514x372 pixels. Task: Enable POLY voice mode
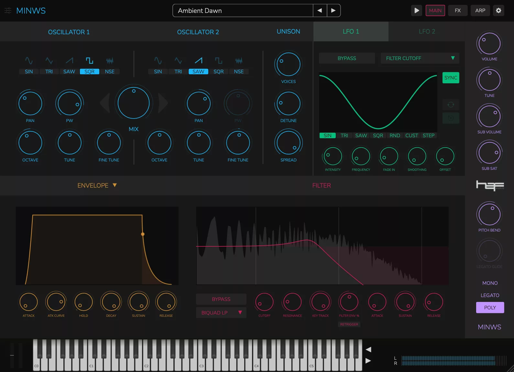pos(490,308)
